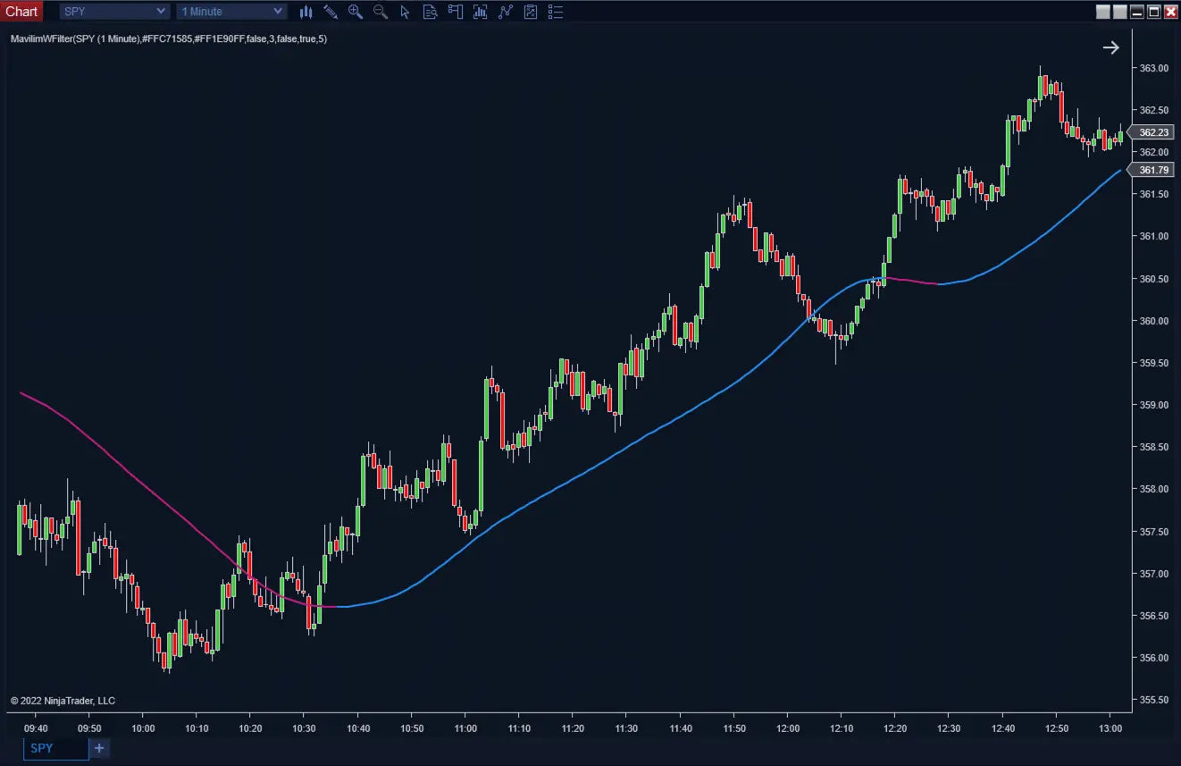Open the Indicators dialog
1181x766 pixels.
[x=506, y=12]
